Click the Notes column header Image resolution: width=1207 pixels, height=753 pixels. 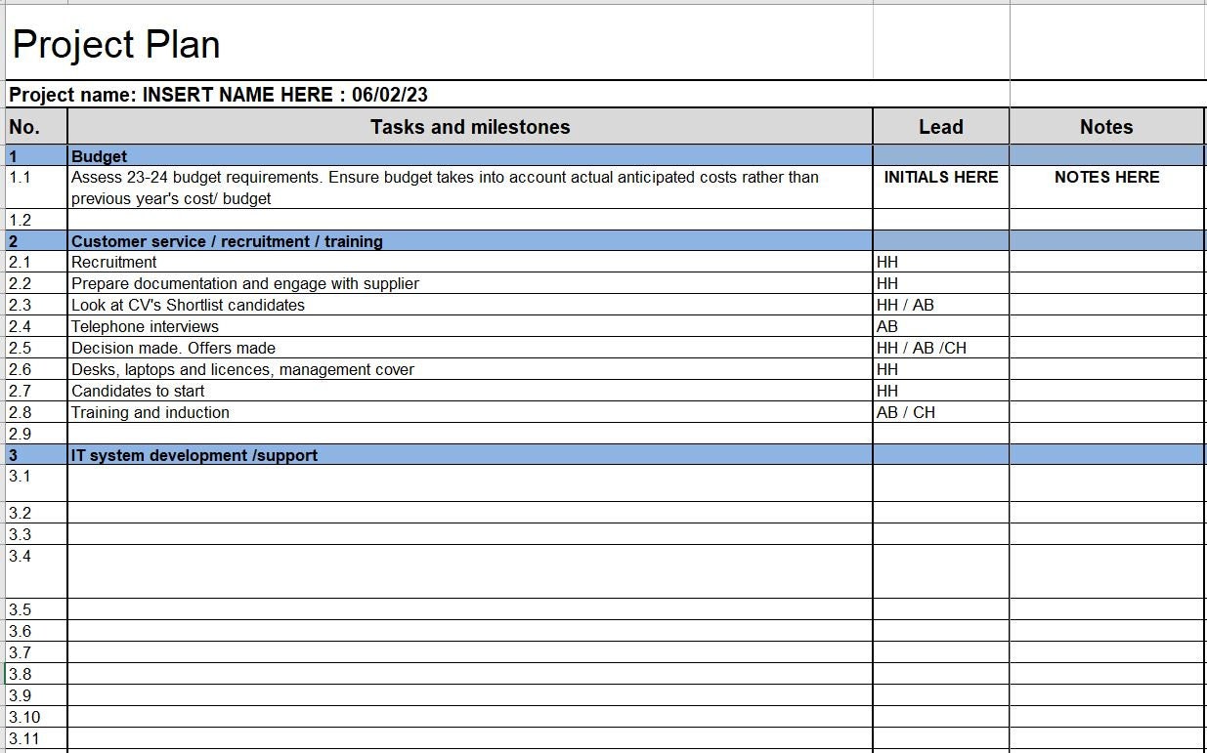pos(1106,126)
